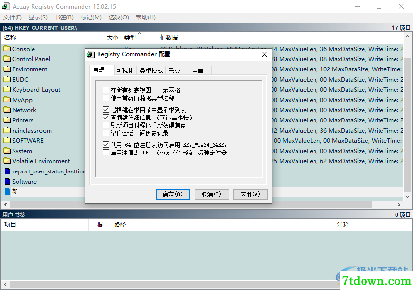Select the rainclassroom key name
This screenshot has height=290, width=413.
[x=32, y=131]
